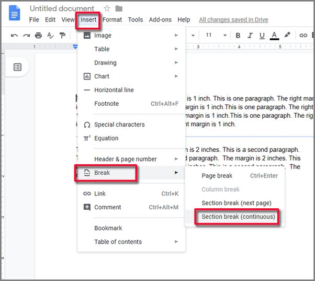This screenshot has height=281, width=315.
Task: Expand the Chart submenu arrow
Action: [x=176, y=76]
